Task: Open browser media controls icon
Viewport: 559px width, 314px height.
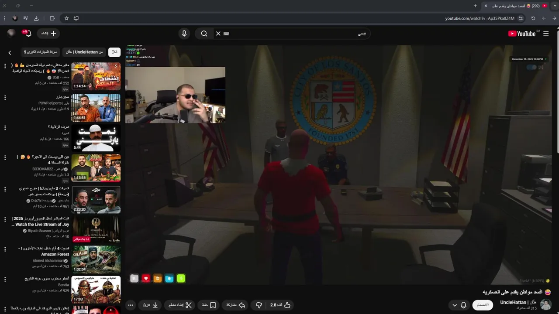Action: point(26,18)
